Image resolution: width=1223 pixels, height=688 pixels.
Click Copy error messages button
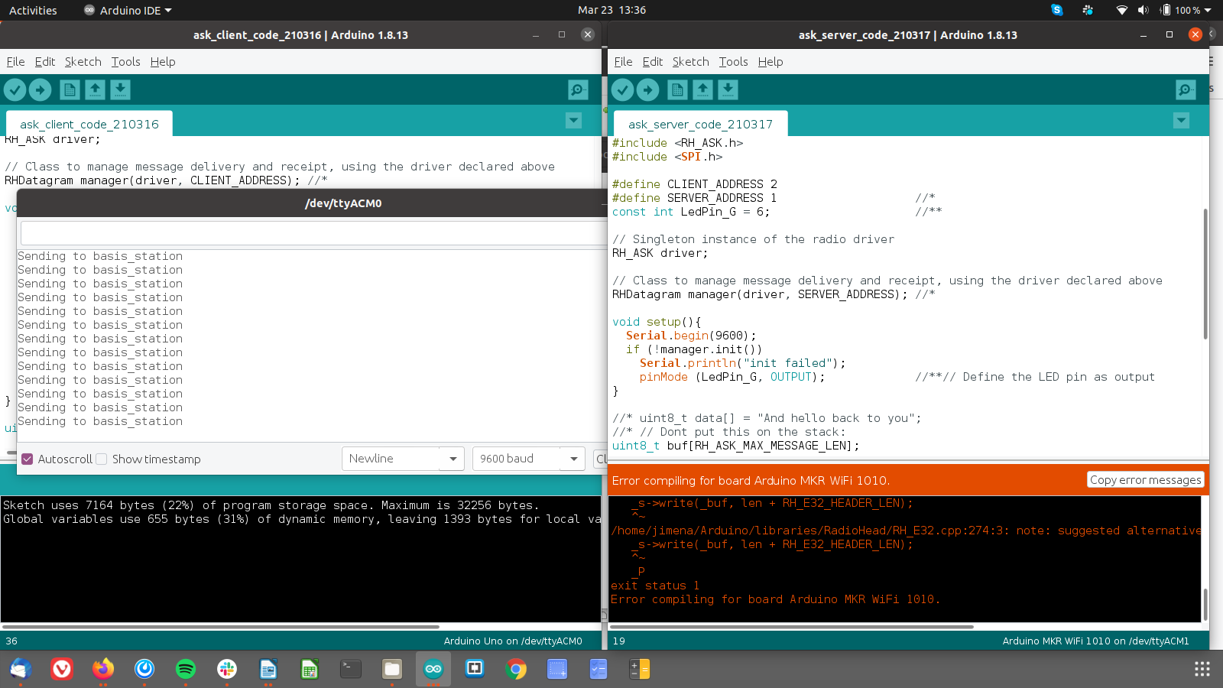click(x=1146, y=480)
